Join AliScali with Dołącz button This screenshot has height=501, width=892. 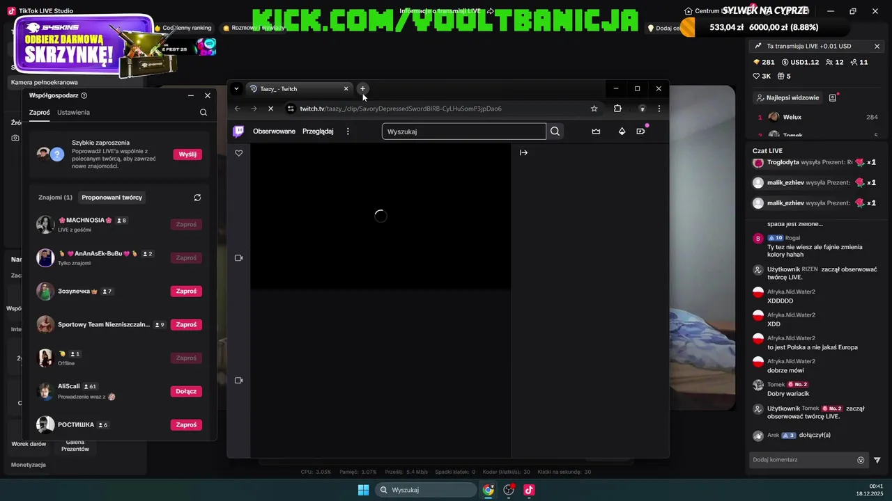point(186,391)
